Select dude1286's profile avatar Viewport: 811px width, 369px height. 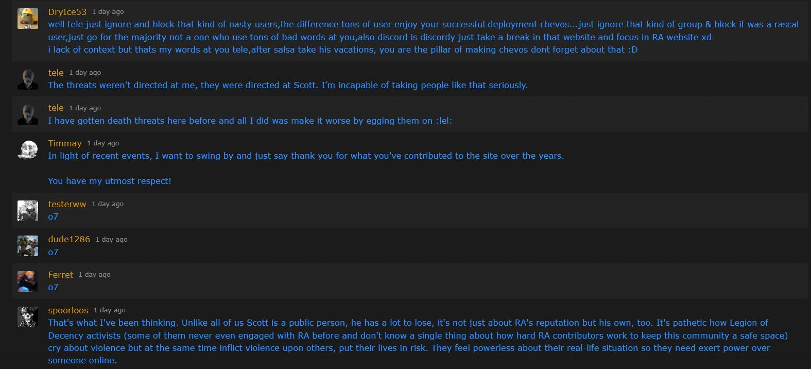click(x=28, y=246)
